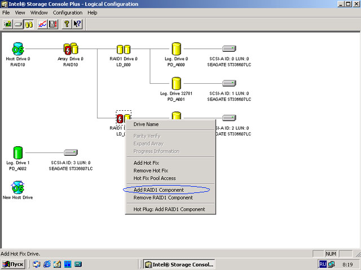Select the Array Drive 0 icon
Image resolution: width=361 pixels, height=270 pixels.
point(70,49)
